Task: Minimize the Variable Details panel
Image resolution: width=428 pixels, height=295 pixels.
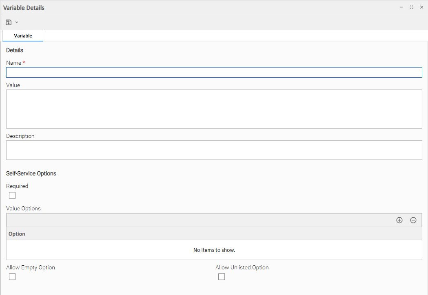Action: (x=401, y=7)
